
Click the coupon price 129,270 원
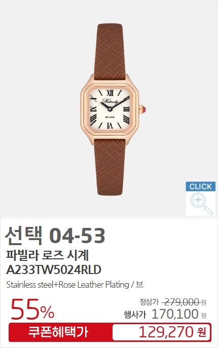pyautogui.click(x=172, y=332)
